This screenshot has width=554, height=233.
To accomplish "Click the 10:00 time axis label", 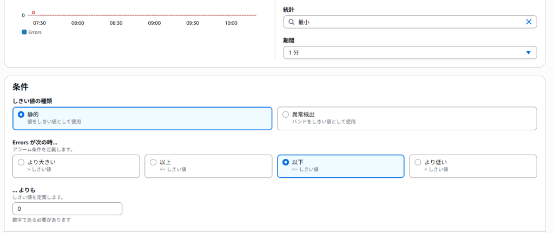I will 231,23.
